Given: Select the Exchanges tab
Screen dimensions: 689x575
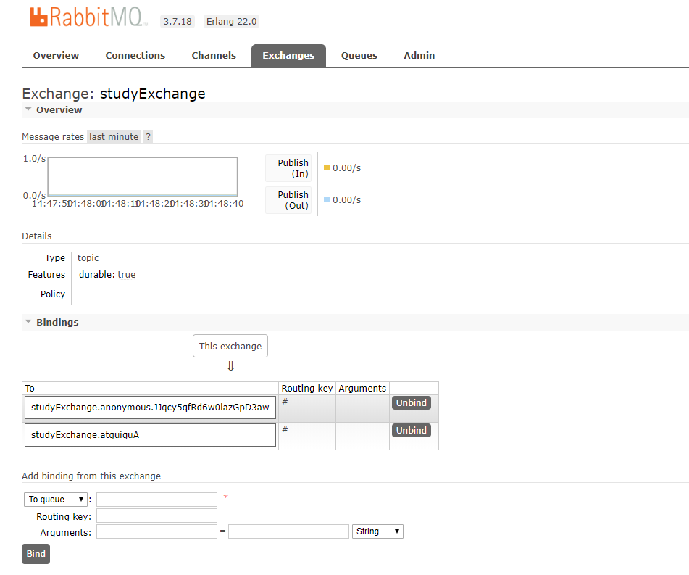Looking at the screenshot, I should pyautogui.click(x=288, y=56).
